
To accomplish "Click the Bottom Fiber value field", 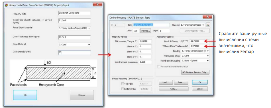I will click(x=145, y=89).
